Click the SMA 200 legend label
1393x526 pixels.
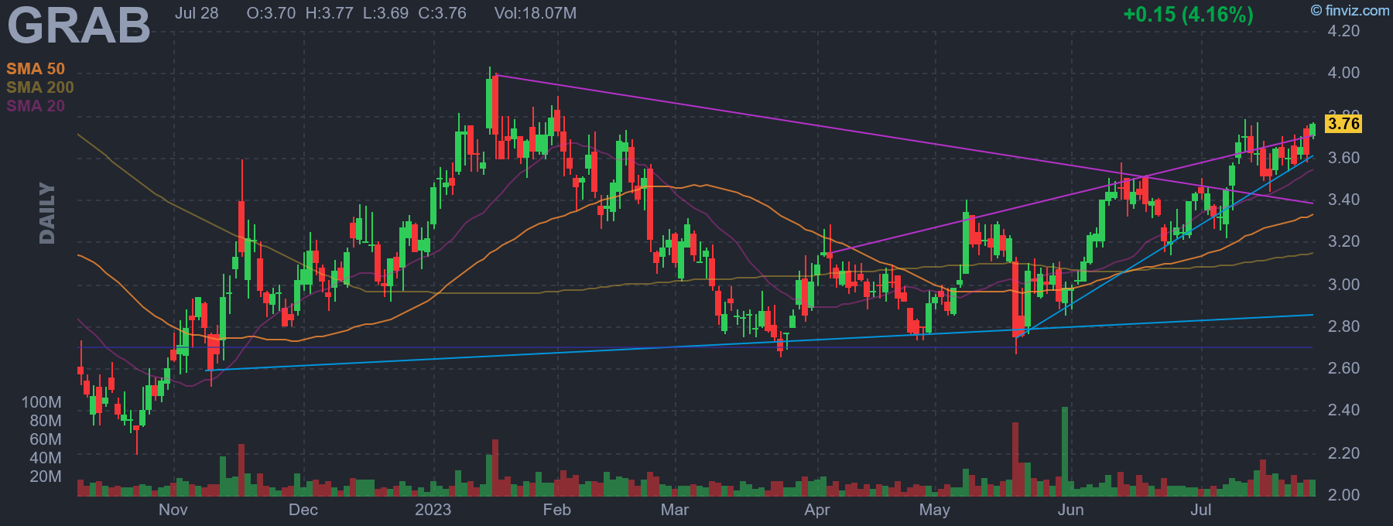(x=40, y=87)
